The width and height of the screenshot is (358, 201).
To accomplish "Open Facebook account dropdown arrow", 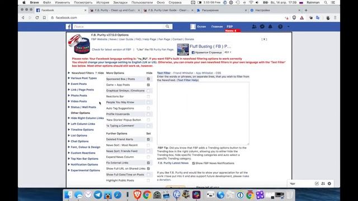I will [x=289, y=27].
